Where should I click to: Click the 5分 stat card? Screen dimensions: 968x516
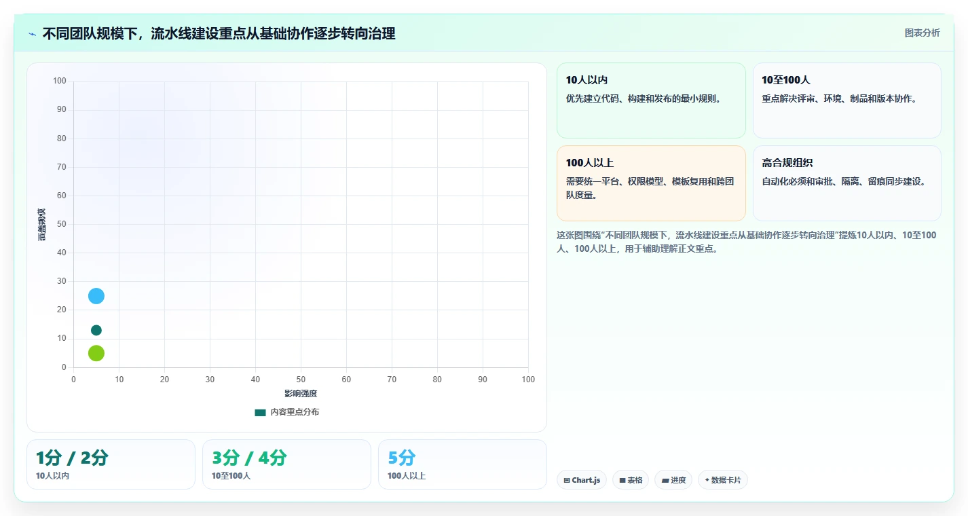[x=462, y=464]
